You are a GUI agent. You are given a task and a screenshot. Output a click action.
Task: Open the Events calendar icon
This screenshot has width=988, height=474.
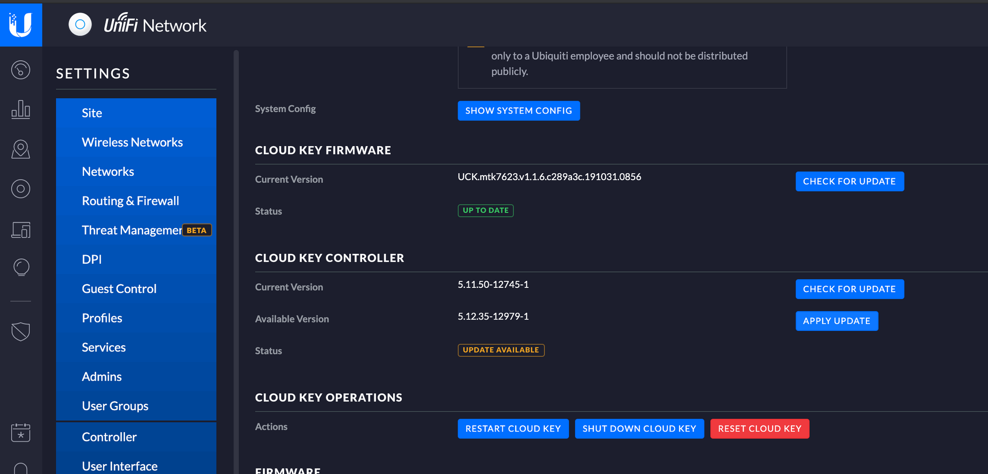click(21, 433)
